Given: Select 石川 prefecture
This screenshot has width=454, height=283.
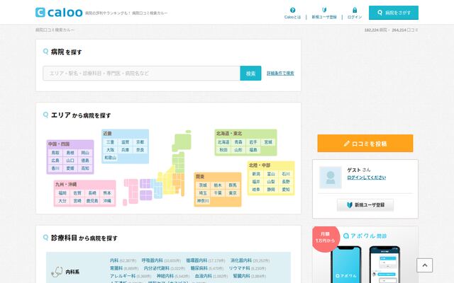Looking at the screenshot, I should (x=286, y=174).
